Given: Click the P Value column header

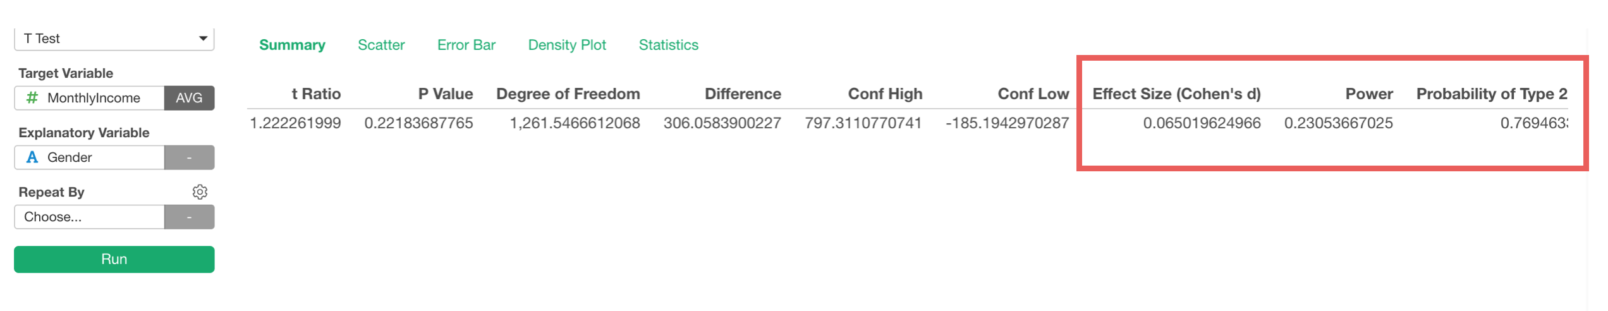Looking at the screenshot, I should 446,94.
